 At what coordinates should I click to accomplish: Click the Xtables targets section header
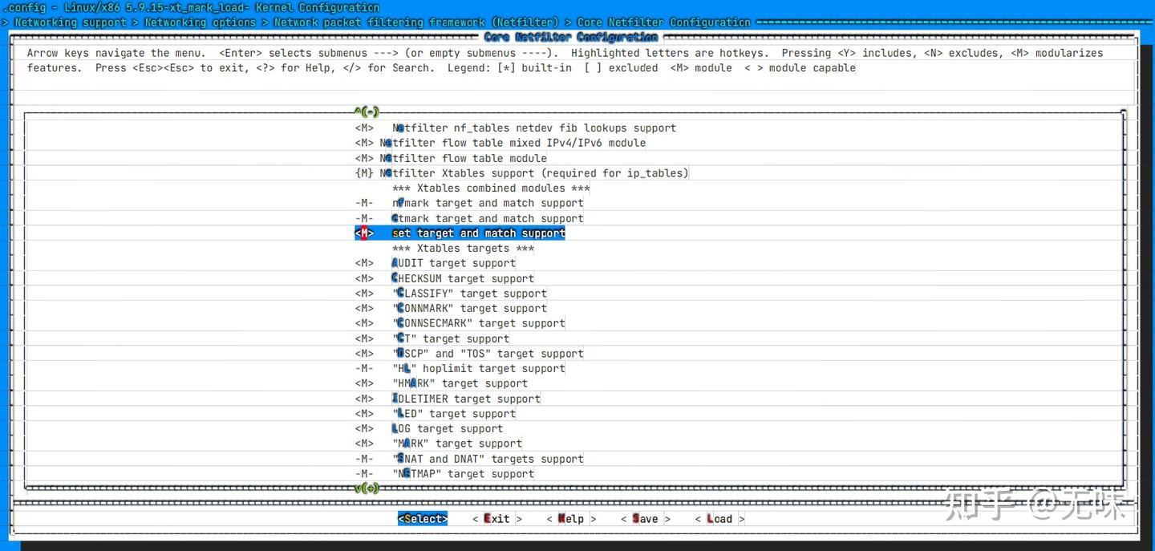(x=463, y=249)
